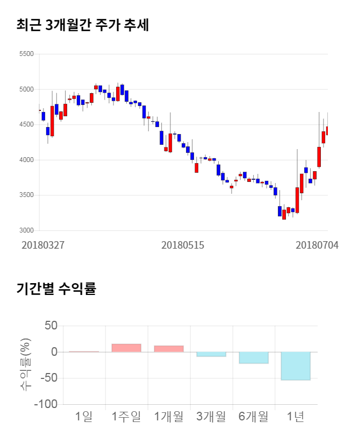Click the 6개월 period axis label
Screen dimensions: 344x436
tap(254, 416)
